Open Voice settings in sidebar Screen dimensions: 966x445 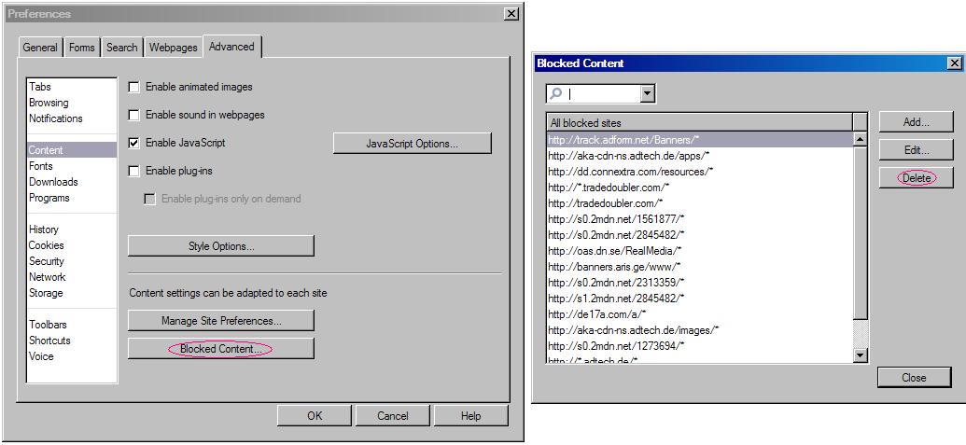(x=41, y=357)
